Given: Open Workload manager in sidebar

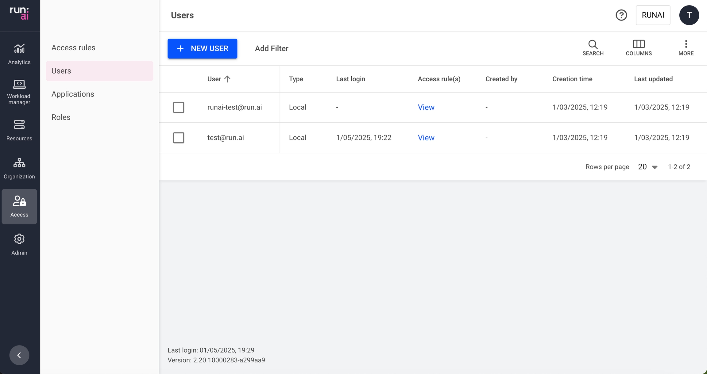Looking at the screenshot, I should pos(19,92).
